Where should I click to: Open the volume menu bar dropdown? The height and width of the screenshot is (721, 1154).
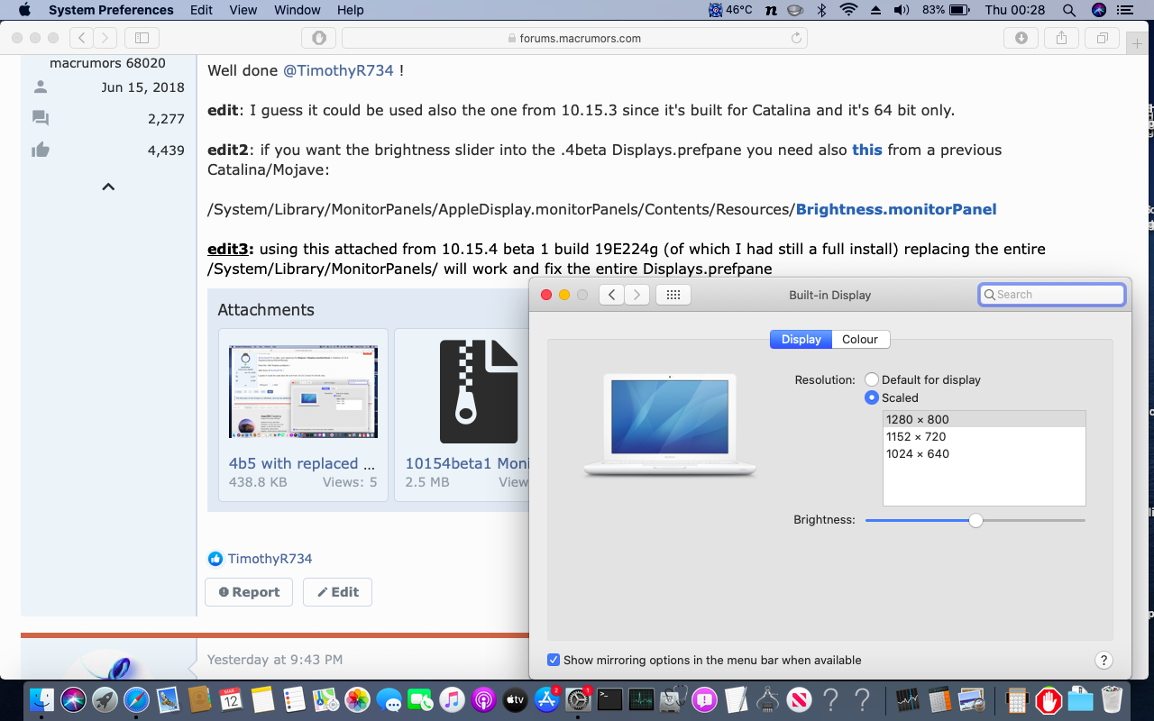[x=902, y=10]
